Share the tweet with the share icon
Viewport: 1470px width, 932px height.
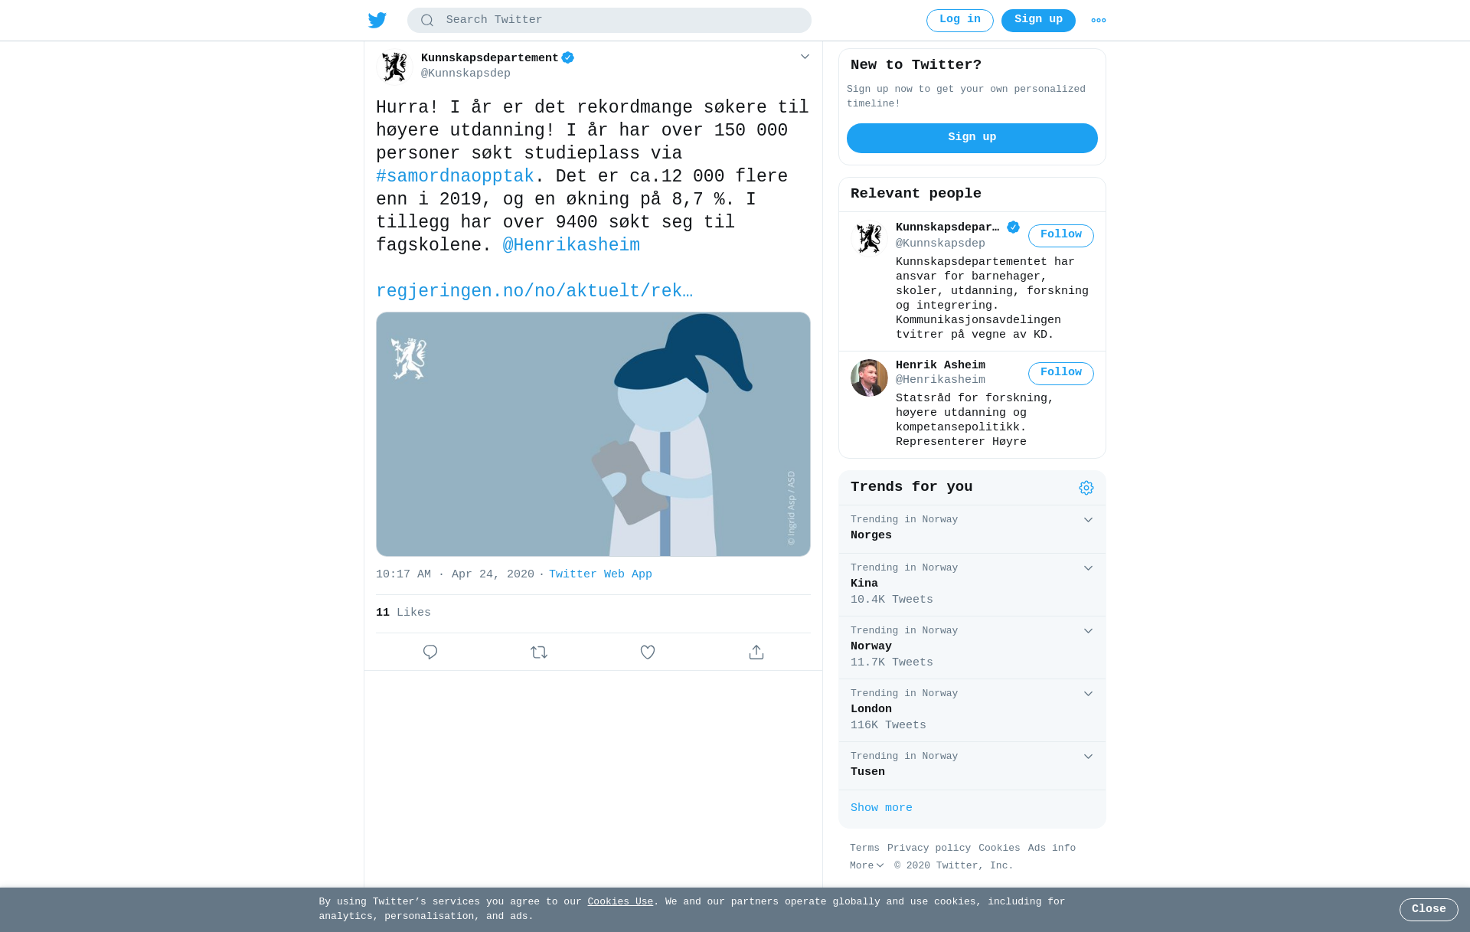(756, 652)
